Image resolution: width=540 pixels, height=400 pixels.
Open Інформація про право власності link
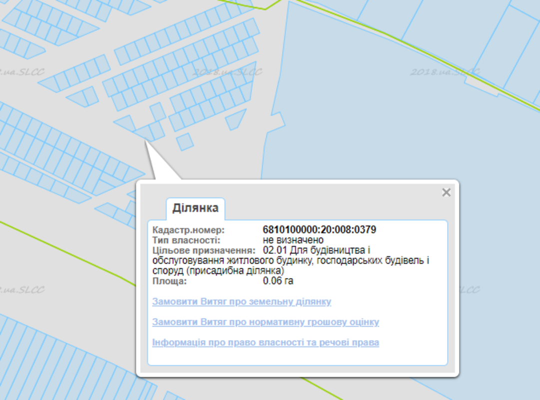[265, 342]
